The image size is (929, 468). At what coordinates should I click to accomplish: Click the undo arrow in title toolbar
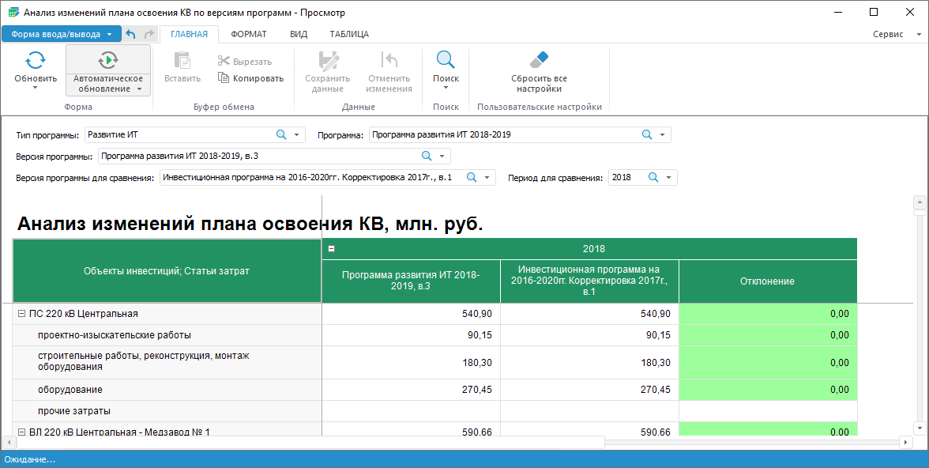click(131, 34)
